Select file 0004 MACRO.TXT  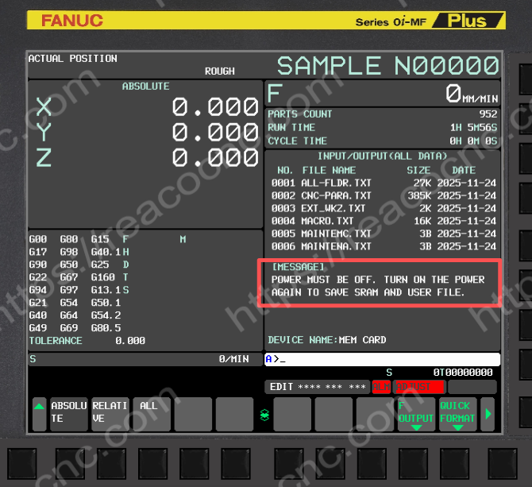click(x=384, y=221)
